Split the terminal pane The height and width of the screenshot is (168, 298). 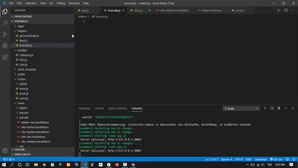pyautogui.click(x=272, y=108)
